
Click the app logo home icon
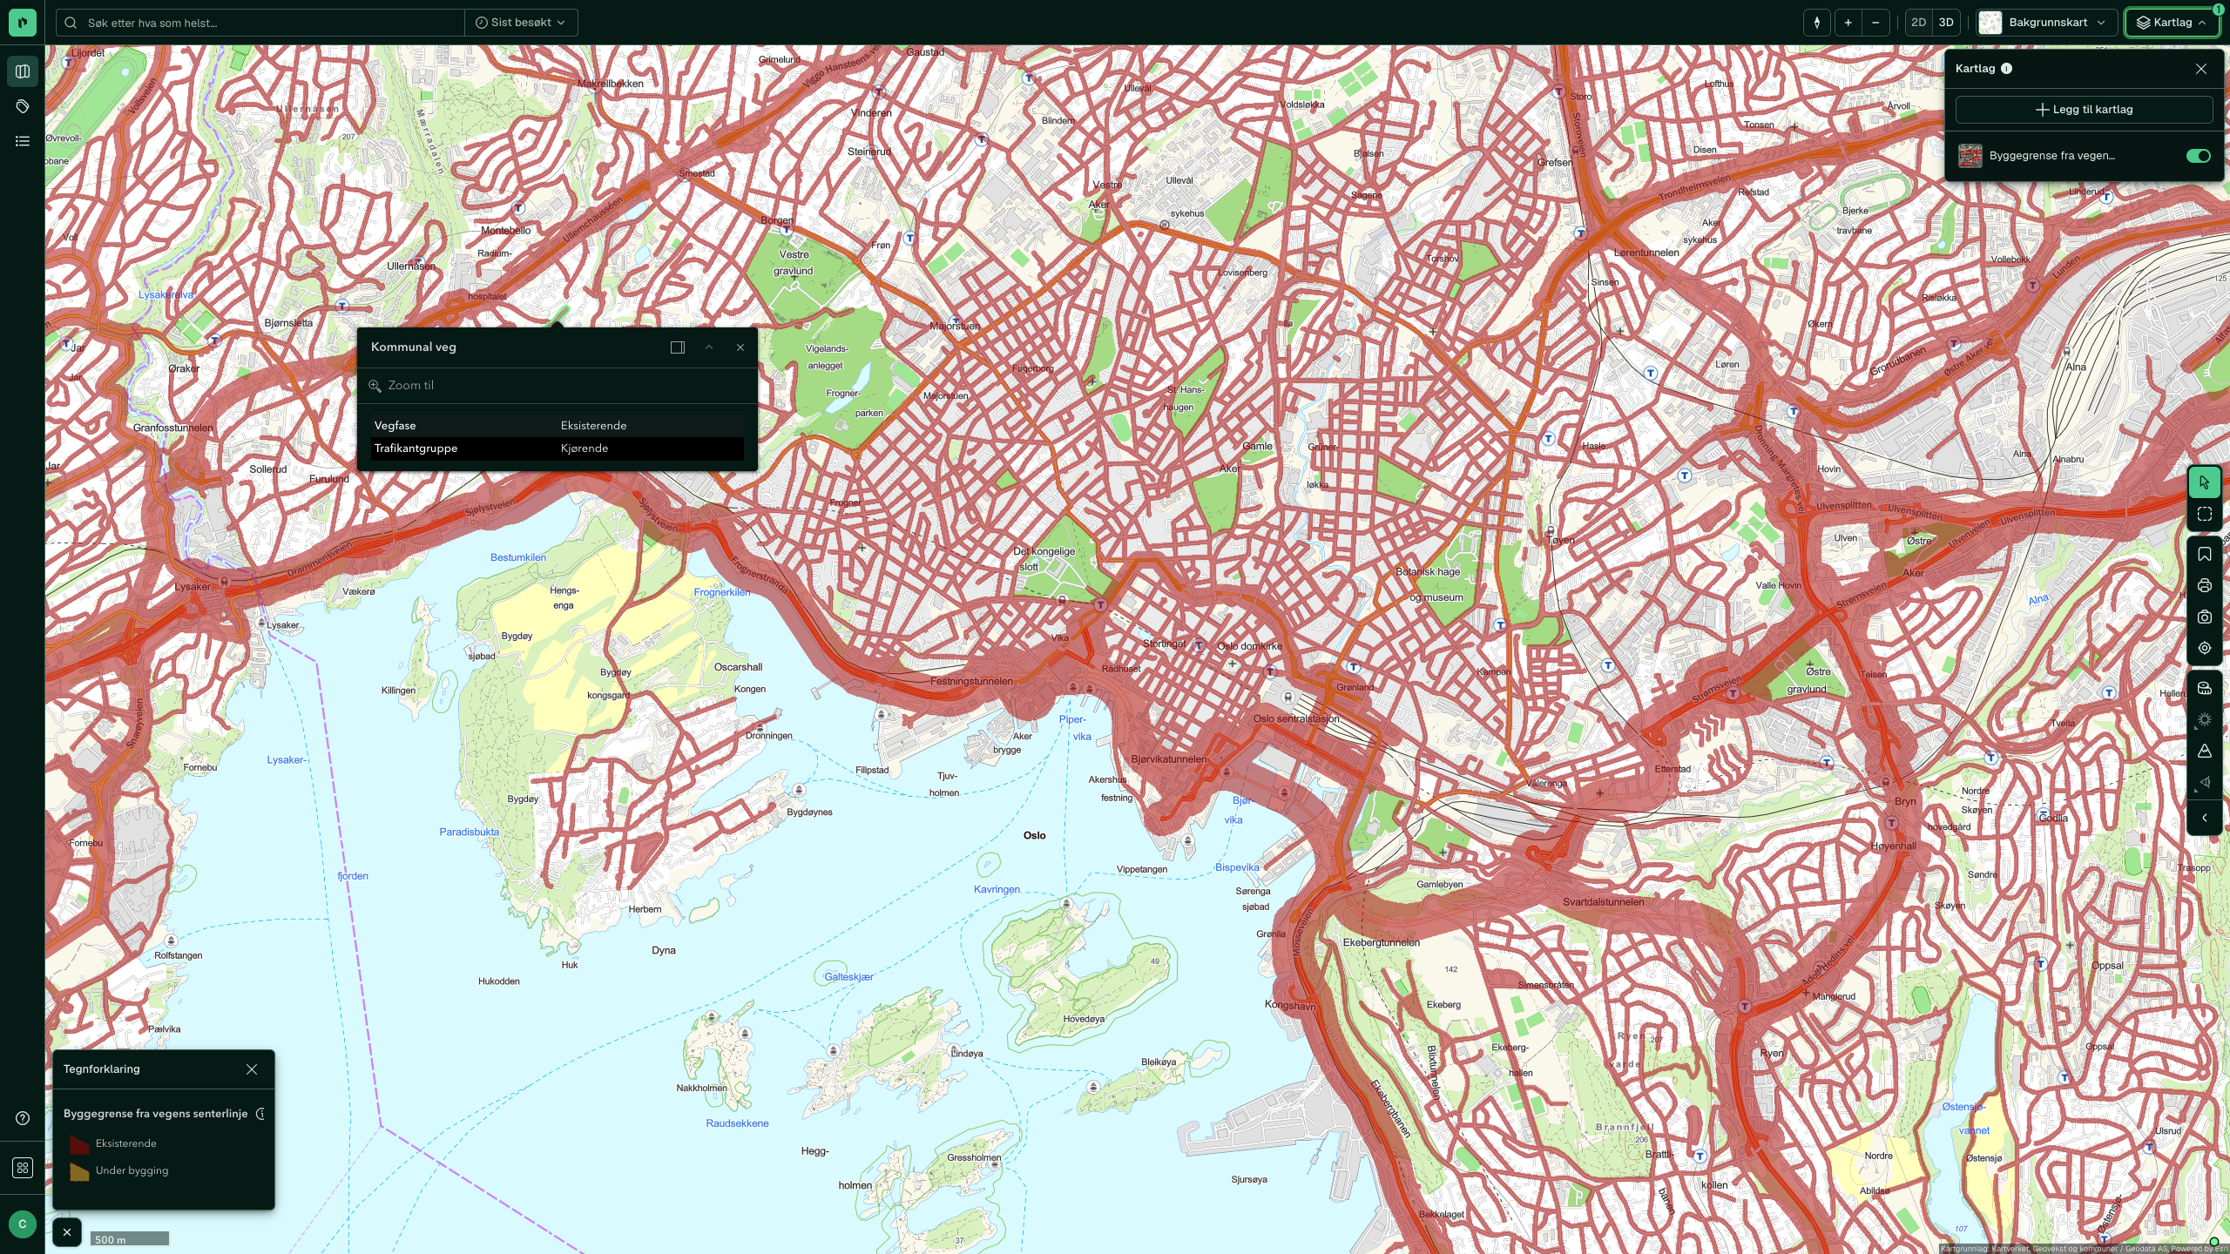[x=23, y=23]
